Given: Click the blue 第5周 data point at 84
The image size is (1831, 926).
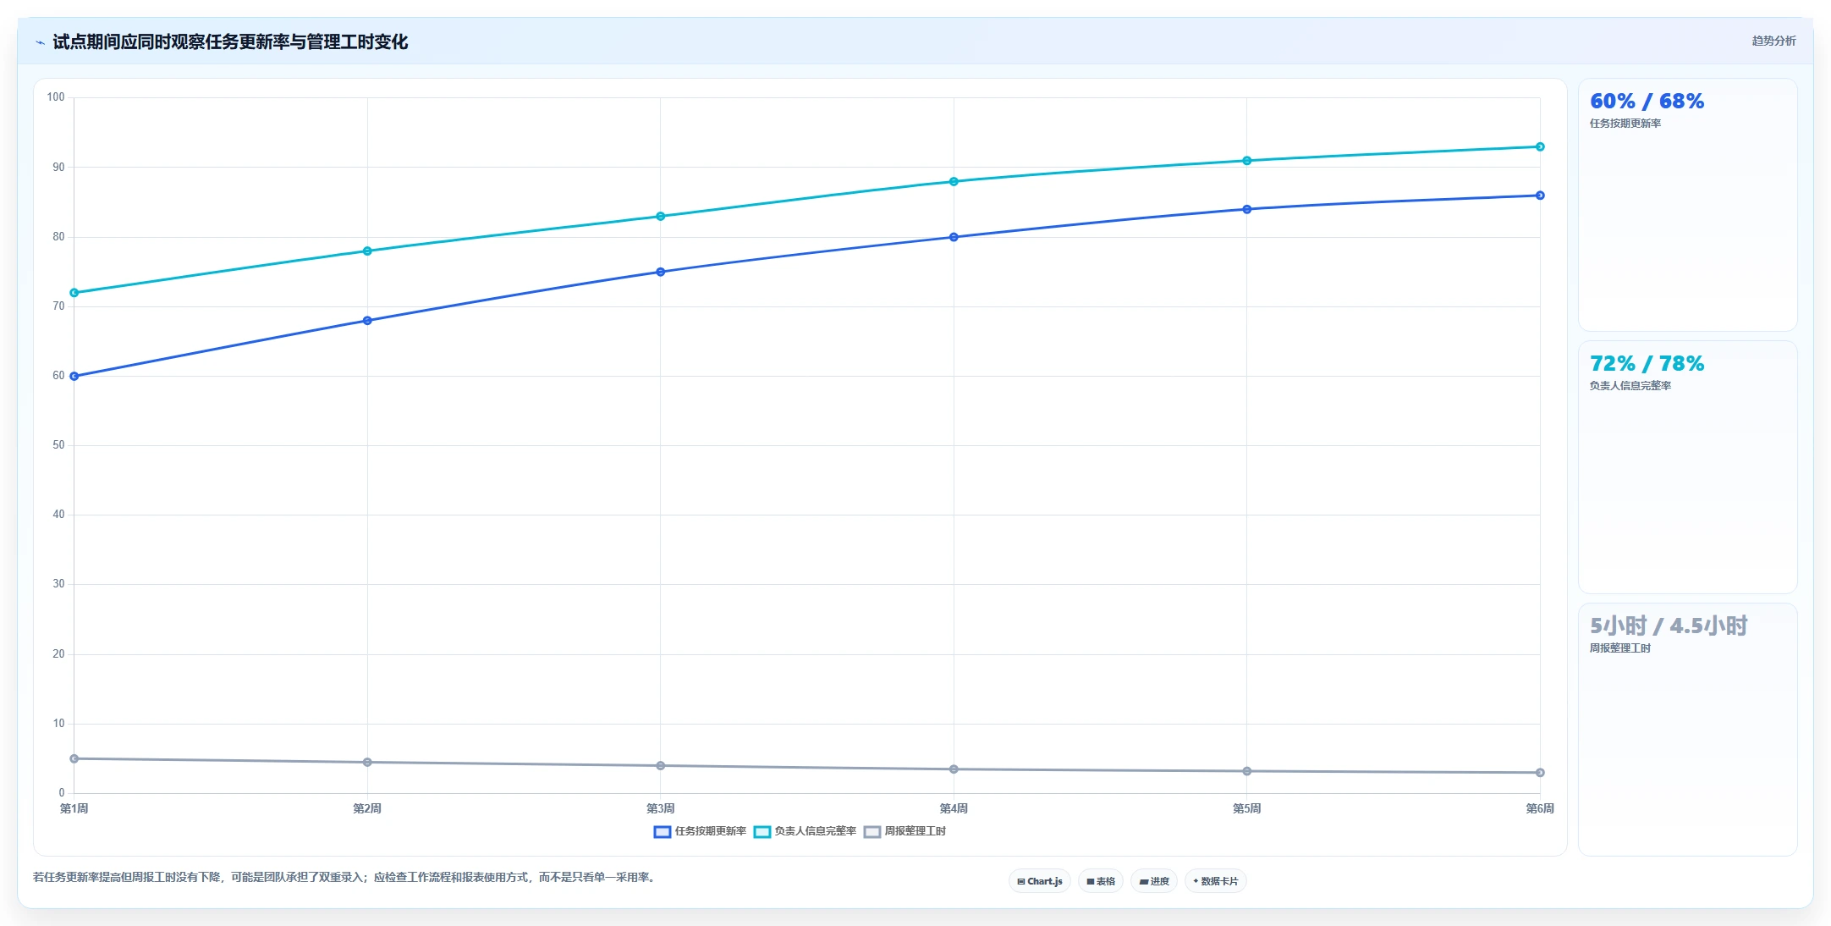Looking at the screenshot, I should [x=1247, y=209].
